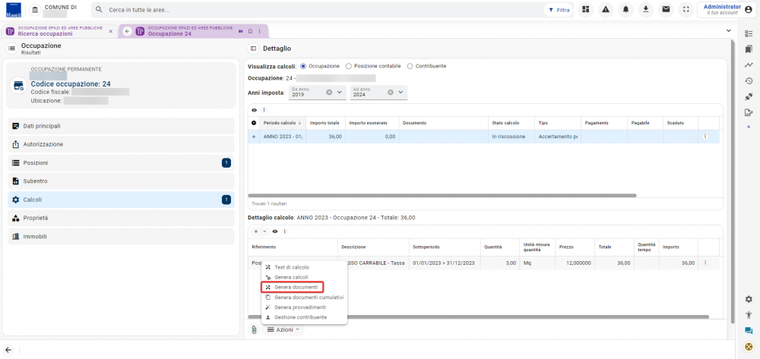Image resolution: width=760 pixels, height=359 pixels.
Task: Open the Azioni dropdown button
Action: [283, 329]
